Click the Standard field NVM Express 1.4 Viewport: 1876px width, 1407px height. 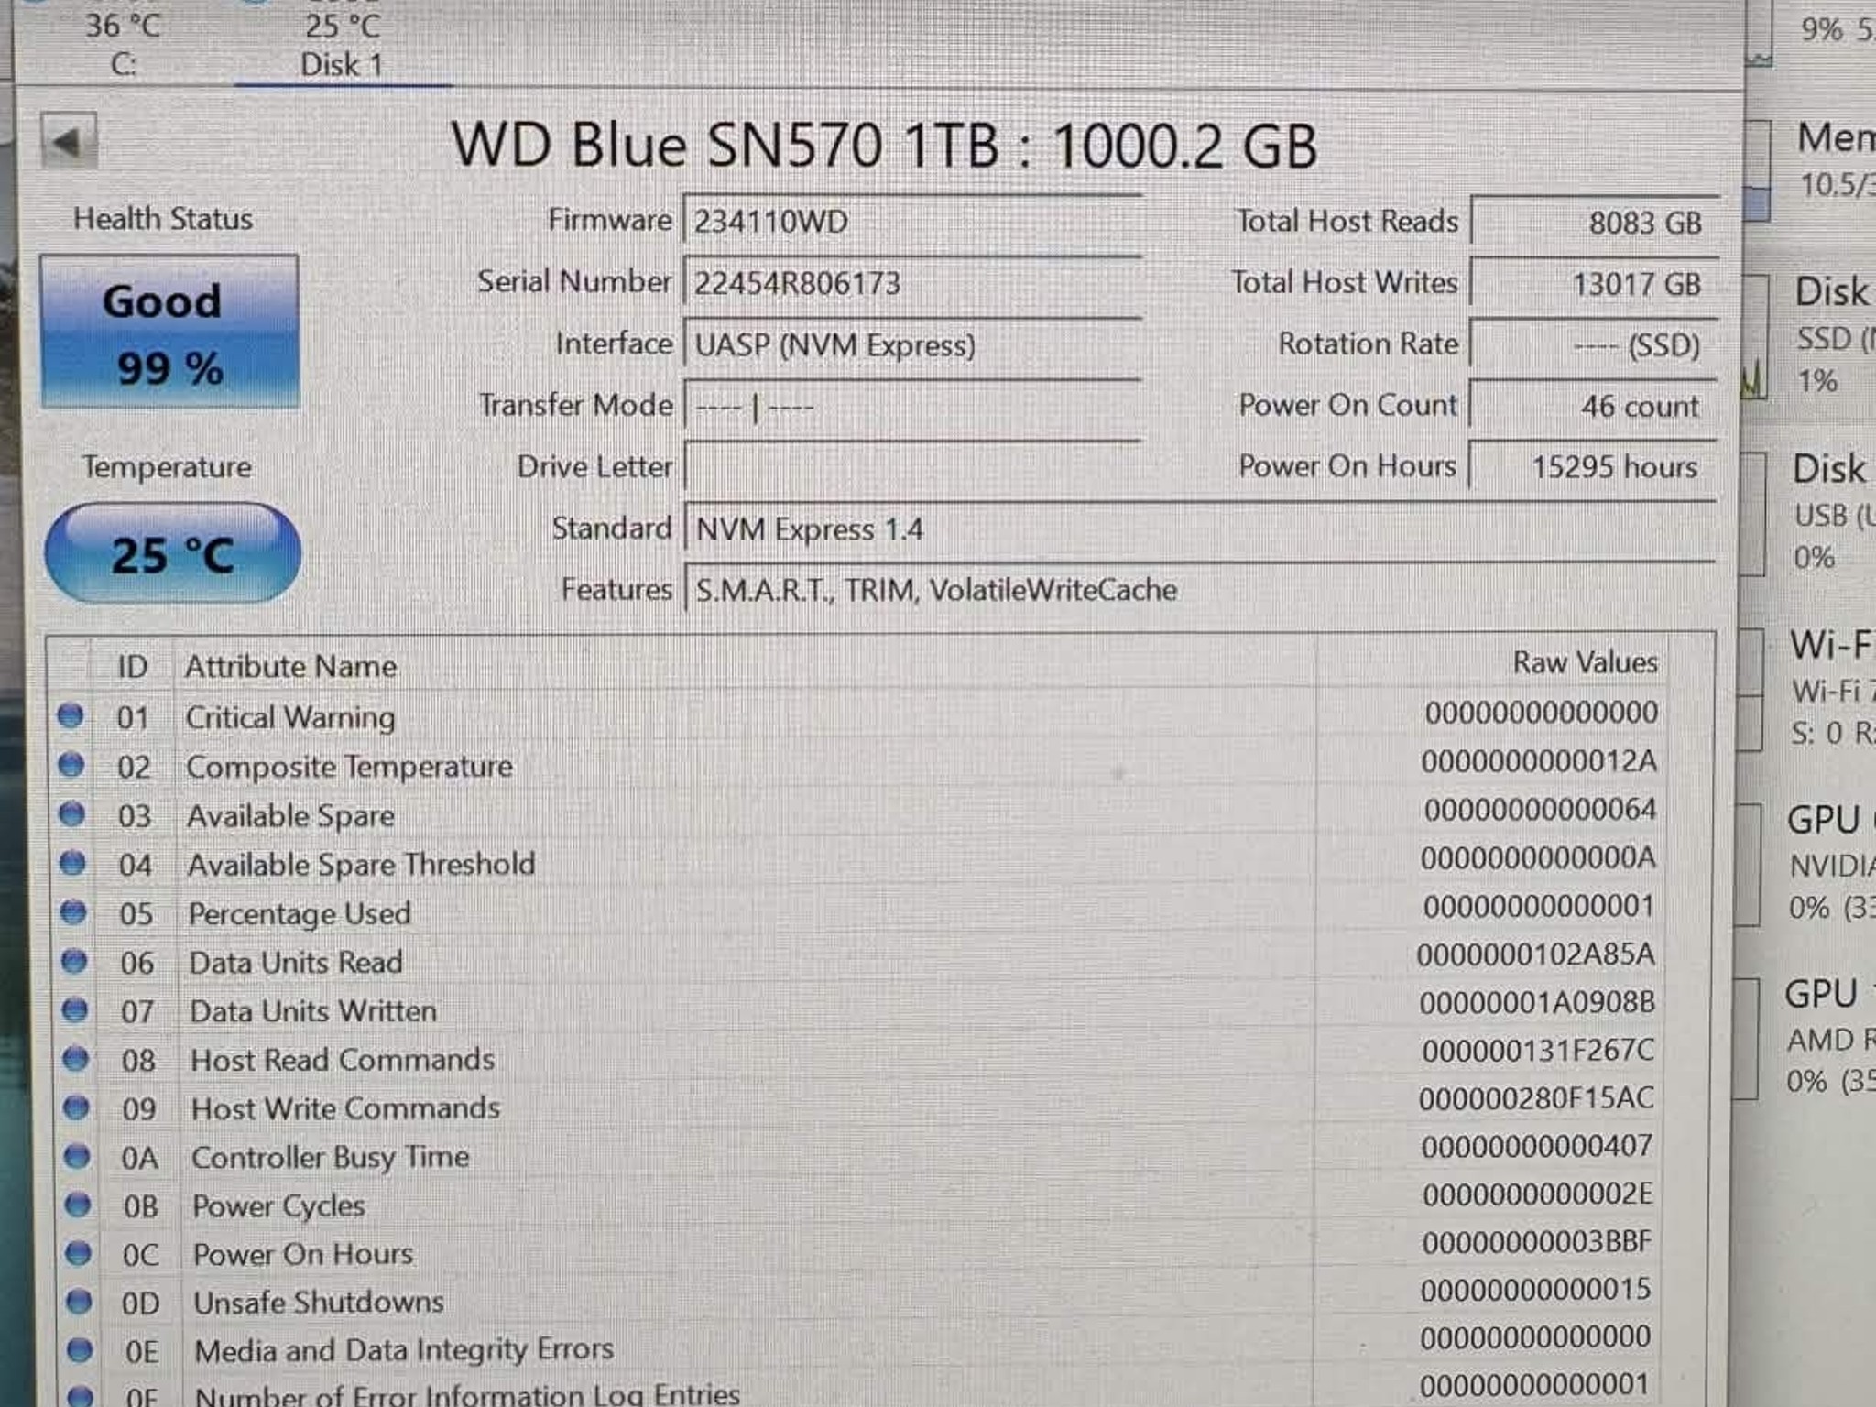click(1200, 529)
